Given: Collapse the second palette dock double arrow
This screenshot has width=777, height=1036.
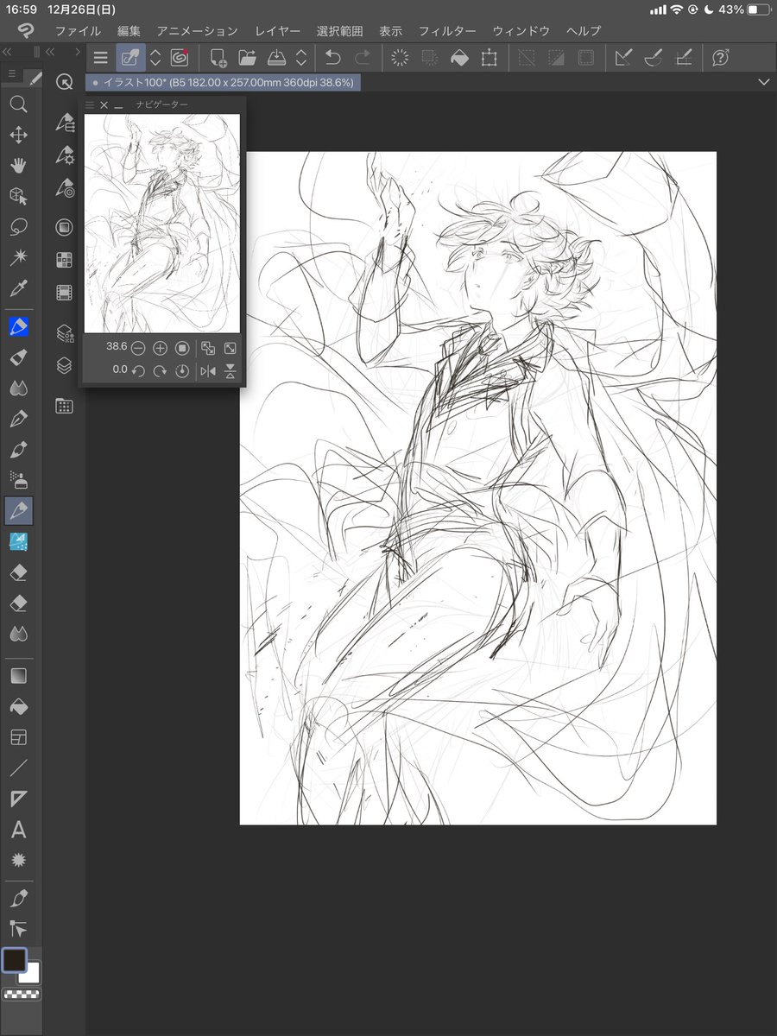Looking at the screenshot, I should tap(50, 53).
